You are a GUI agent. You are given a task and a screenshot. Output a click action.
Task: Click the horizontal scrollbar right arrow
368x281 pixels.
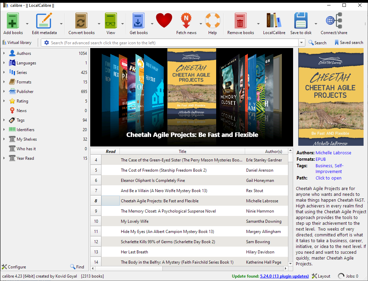pyautogui.click(x=285, y=268)
